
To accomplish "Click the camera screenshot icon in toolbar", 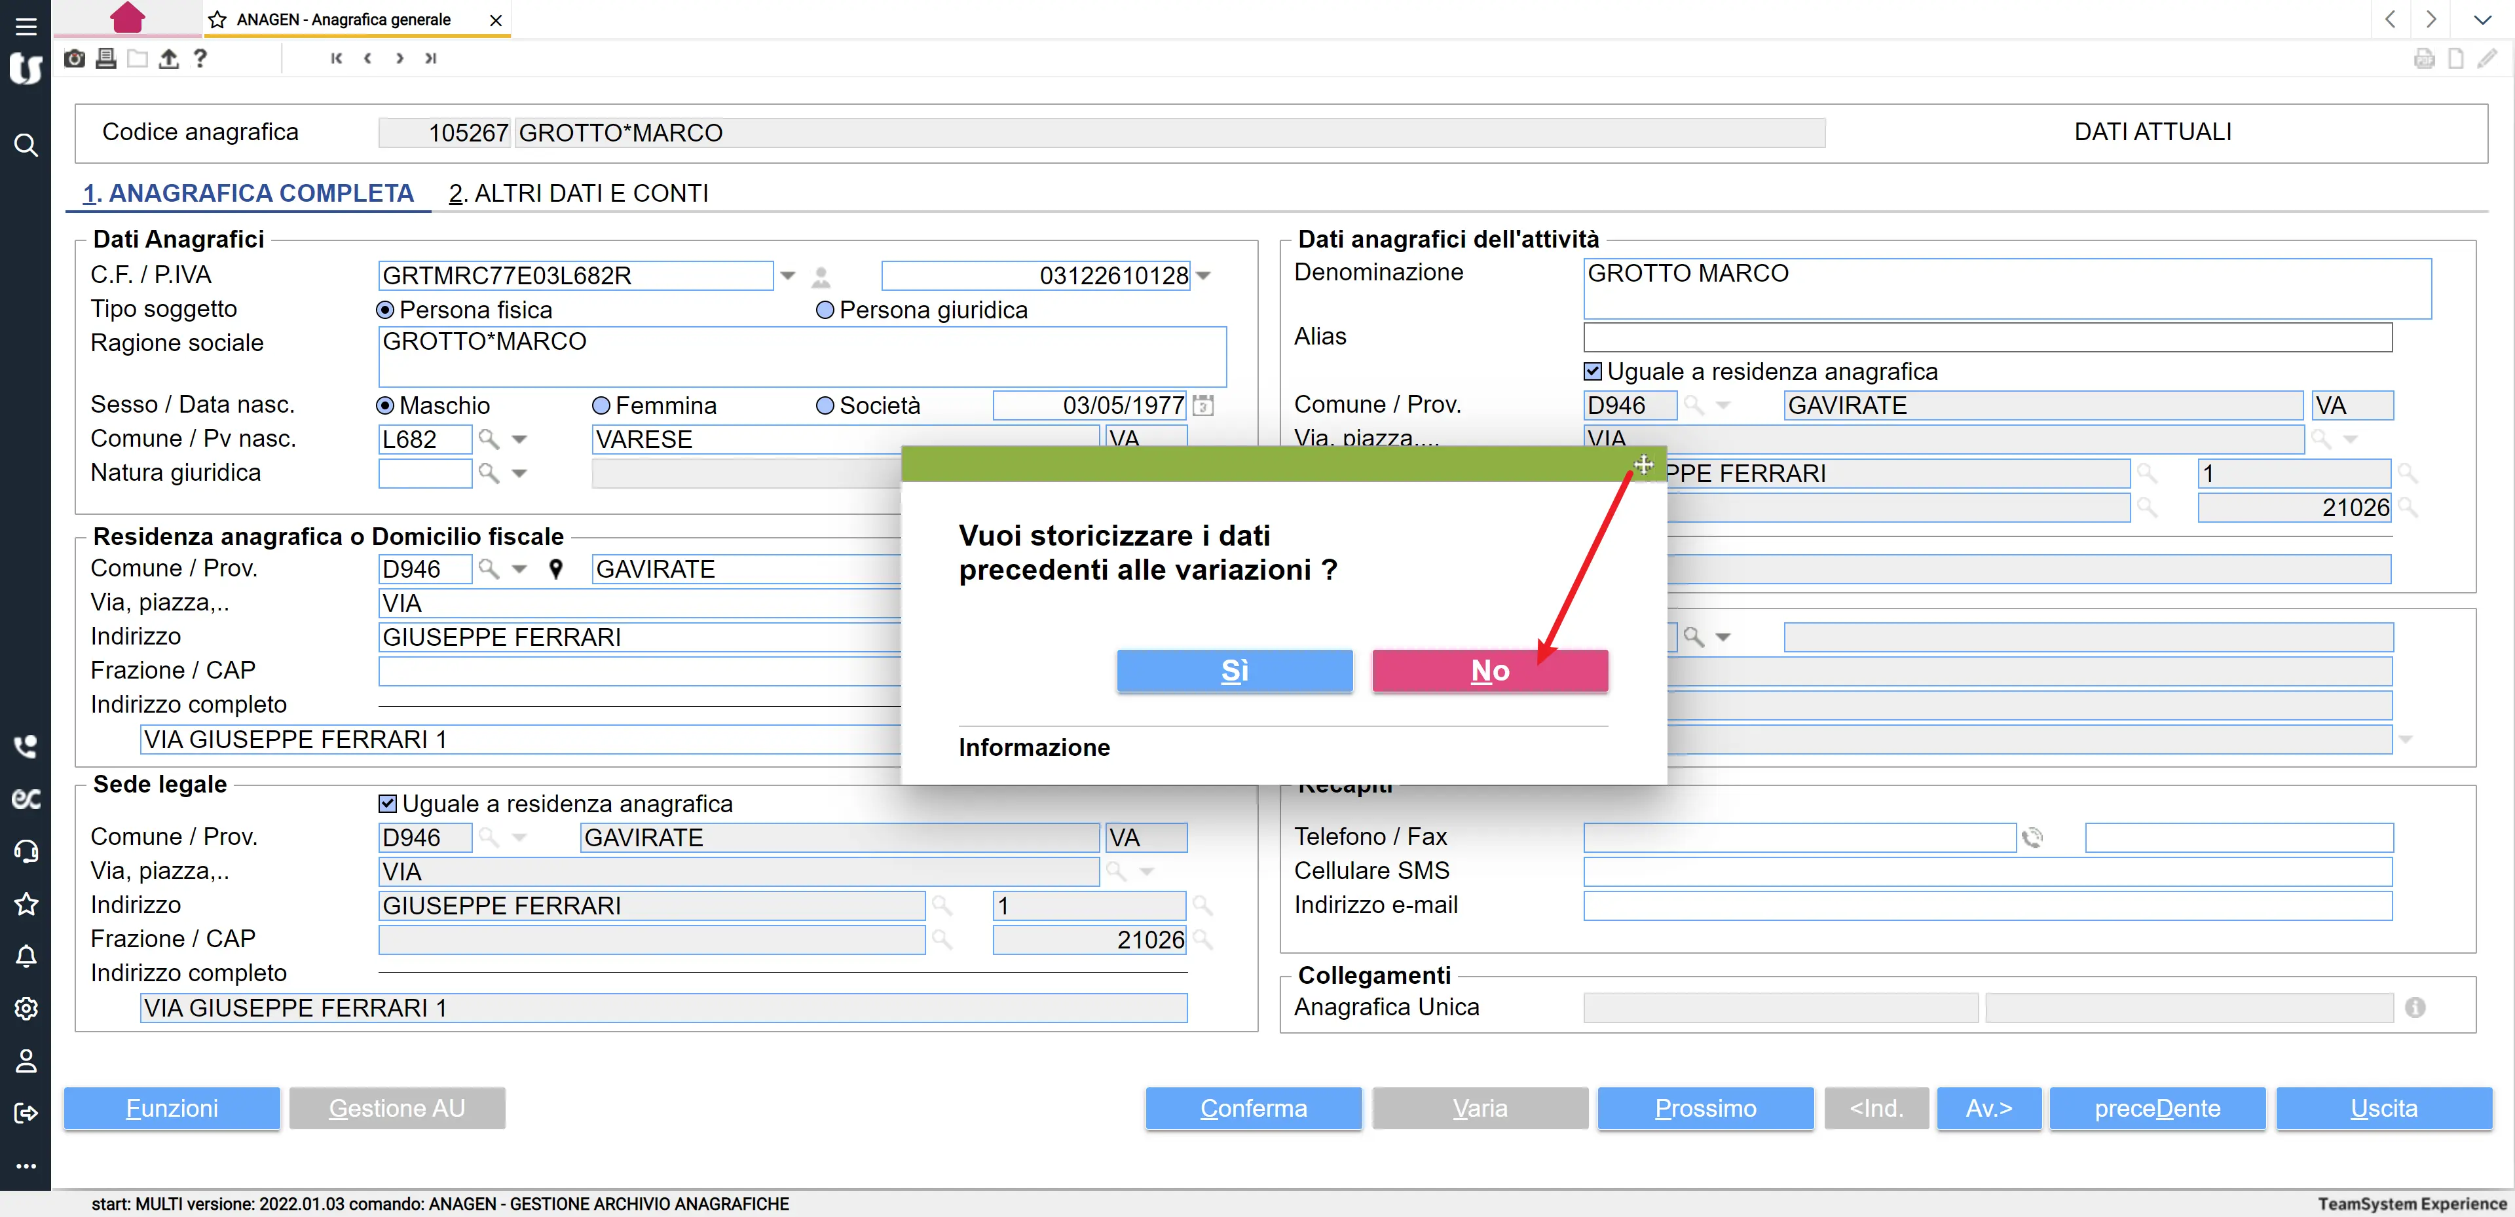I will coord(74,58).
